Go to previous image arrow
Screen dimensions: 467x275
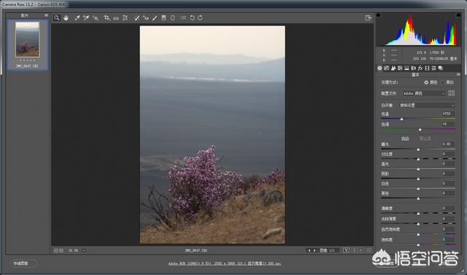pyautogui.click(x=309, y=251)
